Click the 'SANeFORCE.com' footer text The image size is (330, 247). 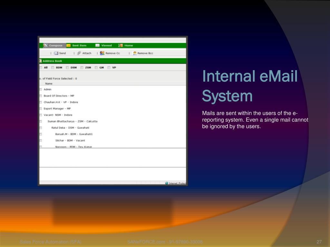(146, 242)
